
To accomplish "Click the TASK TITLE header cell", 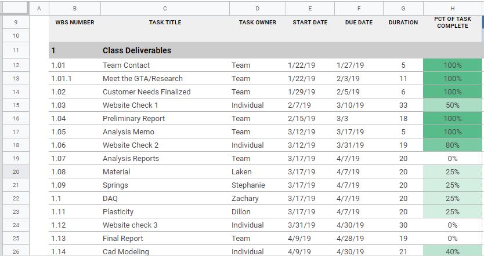I will pyautogui.click(x=165, y=23).
